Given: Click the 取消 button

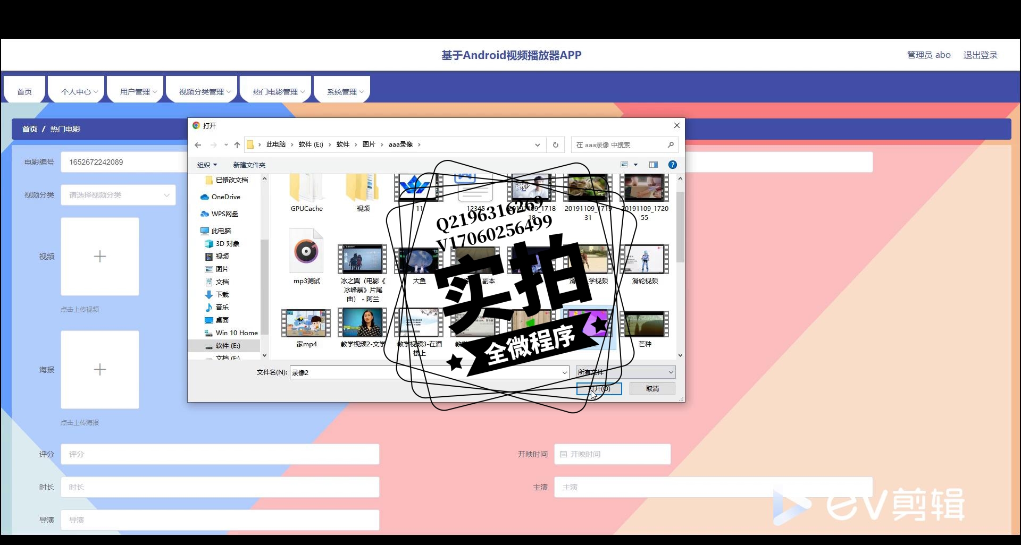Looking at the screenshot, I should 652,389.
